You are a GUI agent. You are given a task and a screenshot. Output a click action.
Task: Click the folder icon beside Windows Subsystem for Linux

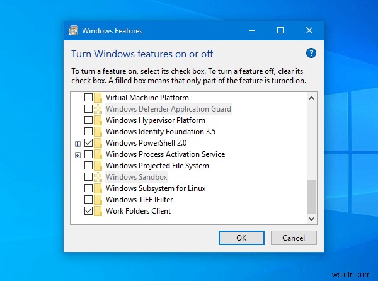[98, 188]
